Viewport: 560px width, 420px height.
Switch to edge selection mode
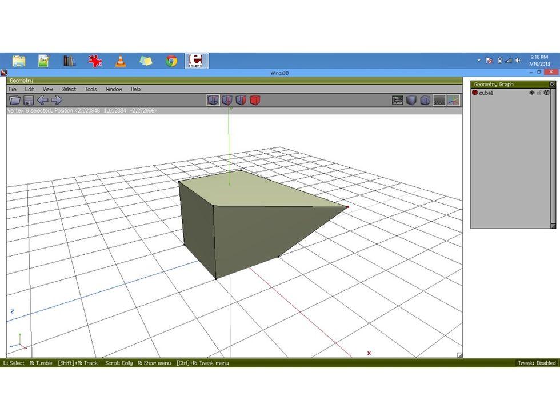pyautogui.click(x=227, y=100)
